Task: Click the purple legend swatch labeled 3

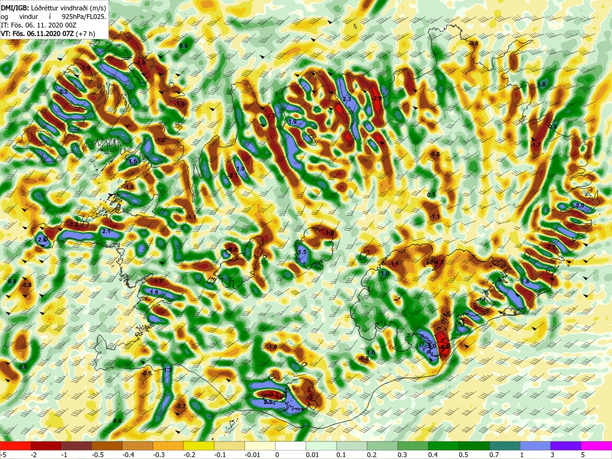Action: point(566,446)
